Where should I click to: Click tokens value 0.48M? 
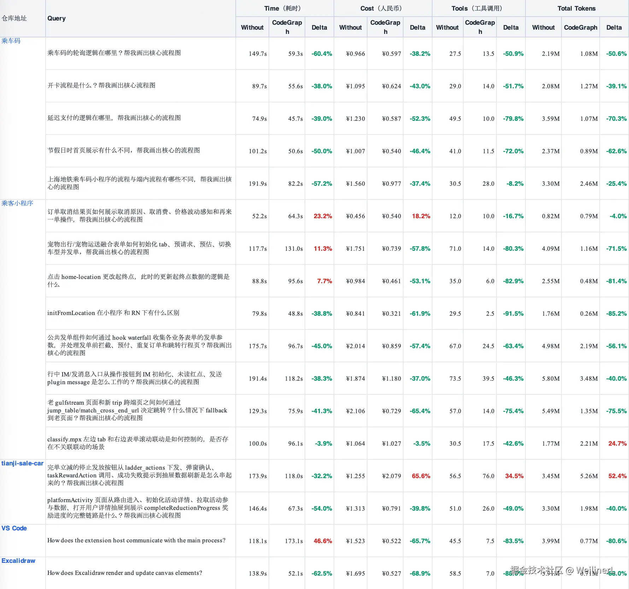pyautogui.click(x=589, y=281)
